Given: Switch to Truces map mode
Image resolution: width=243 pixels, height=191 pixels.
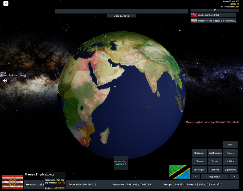Looking at the screenshot, I should point(230,153).
